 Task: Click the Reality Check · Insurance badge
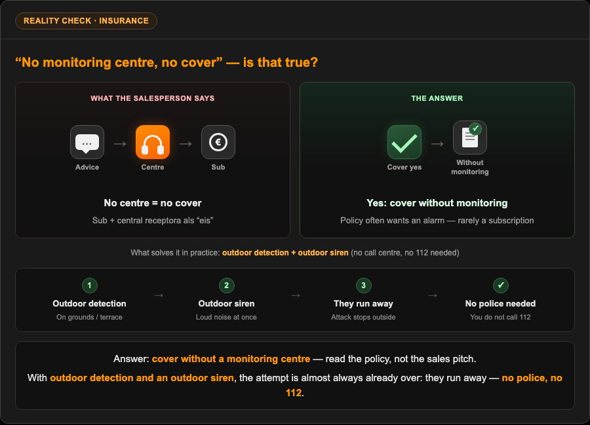tap(86, 21)
